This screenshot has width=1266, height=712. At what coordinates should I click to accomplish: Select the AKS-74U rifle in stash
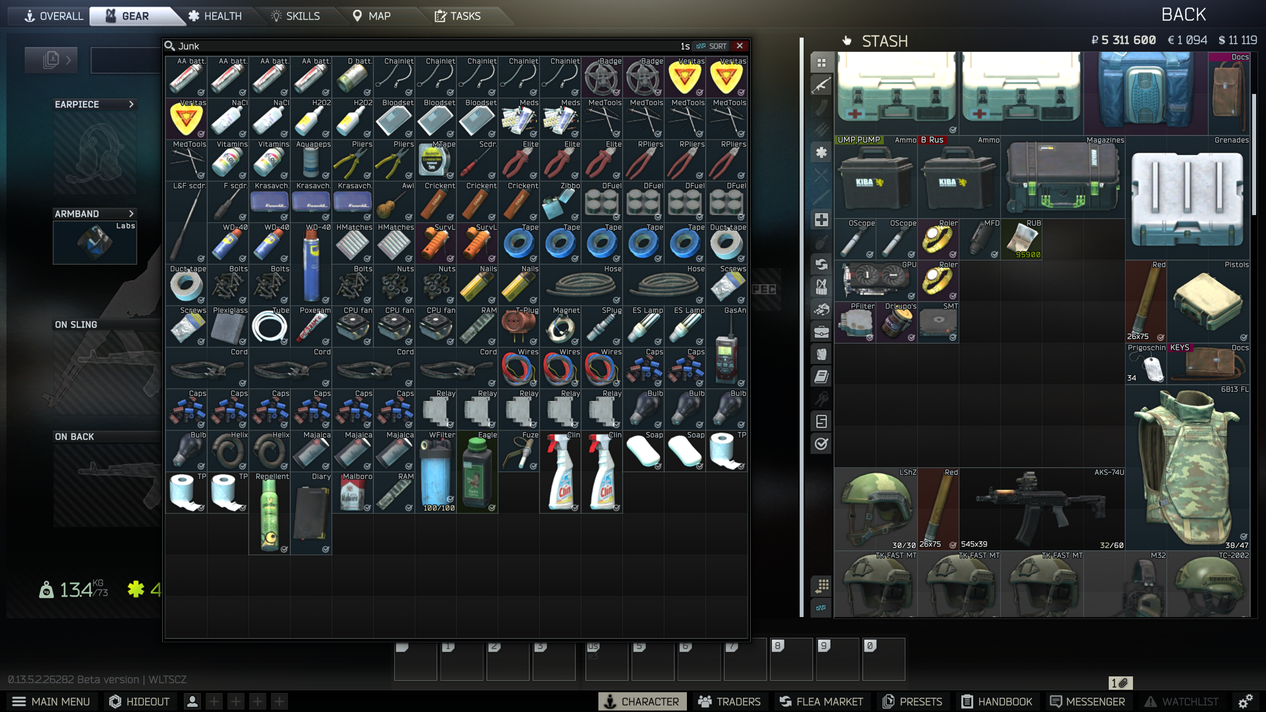[1042, 509]
